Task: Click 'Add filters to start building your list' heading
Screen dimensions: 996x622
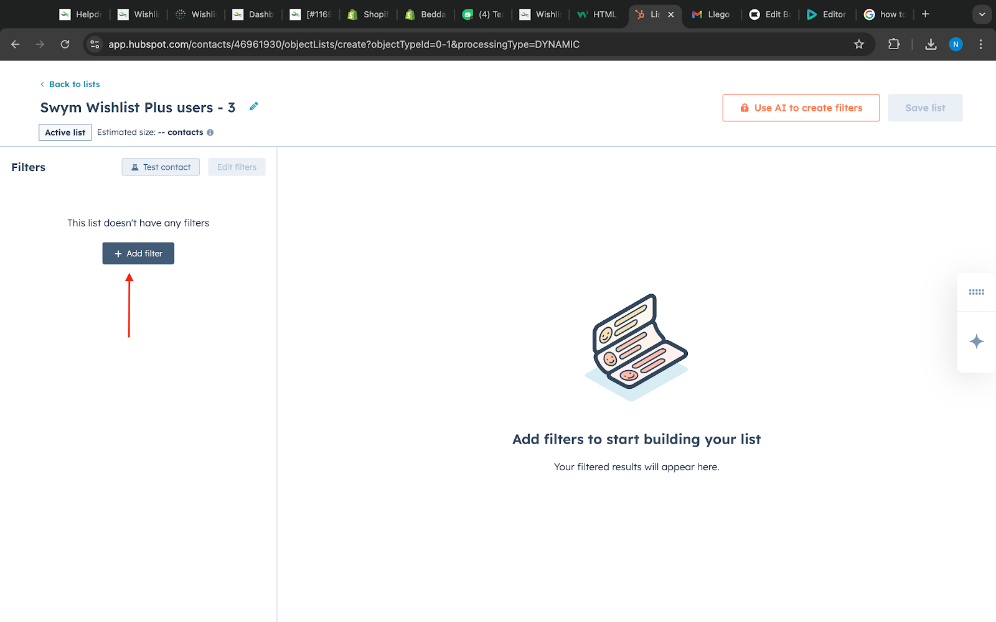Action: 636,439
